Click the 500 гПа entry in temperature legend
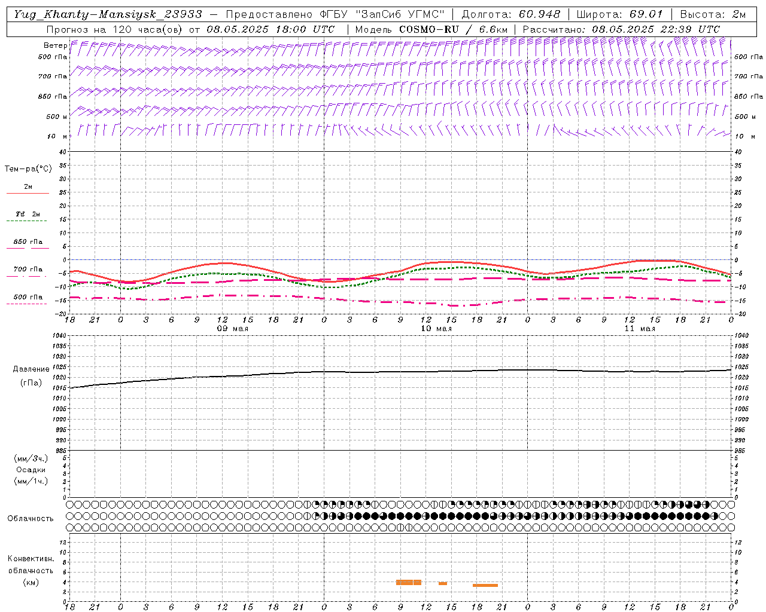This screenshot has height=612, width=766. point(28,297)
